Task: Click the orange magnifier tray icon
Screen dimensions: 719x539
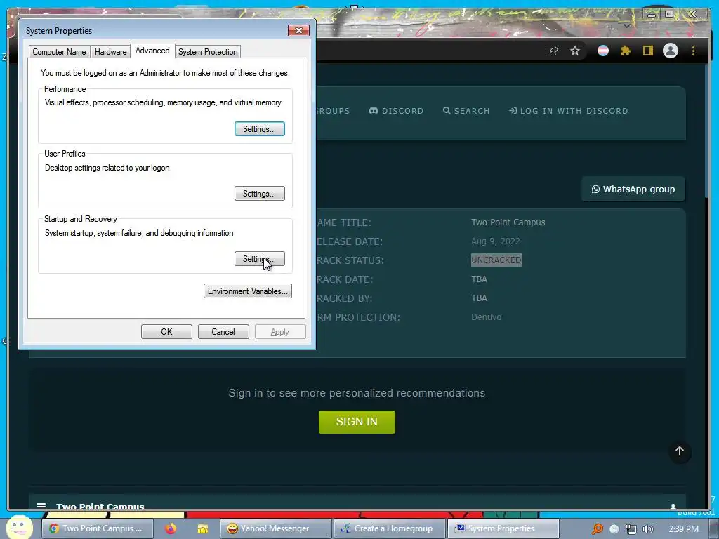Action: 597,529
